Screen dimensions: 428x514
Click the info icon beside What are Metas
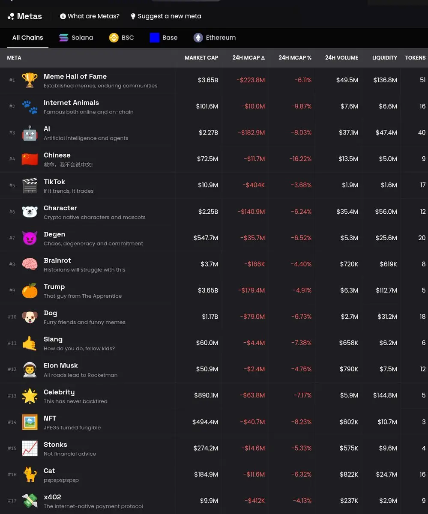tap(63, 16)
